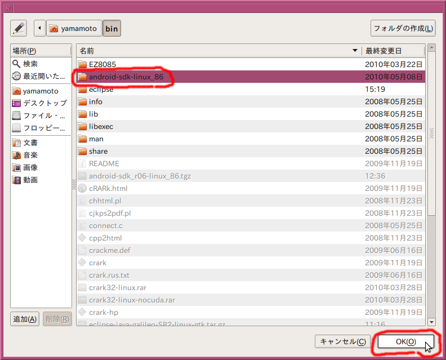The width and height of the screenshot is (446, 360).
Task: Click the フォルダの作成(L) button
Action: [x=403, y=28]
